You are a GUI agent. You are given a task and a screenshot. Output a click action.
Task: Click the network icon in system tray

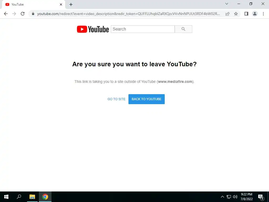[x=229, y=197]
